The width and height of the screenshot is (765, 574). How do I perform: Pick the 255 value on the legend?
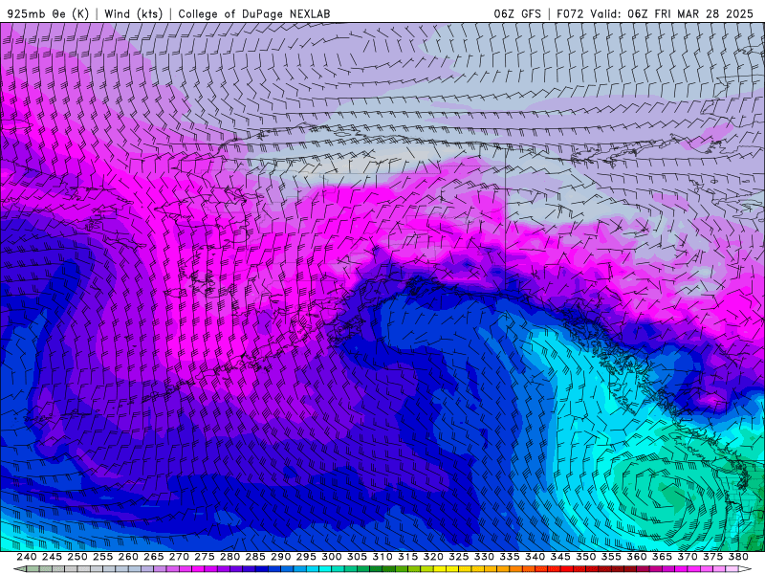coord(103,557)
